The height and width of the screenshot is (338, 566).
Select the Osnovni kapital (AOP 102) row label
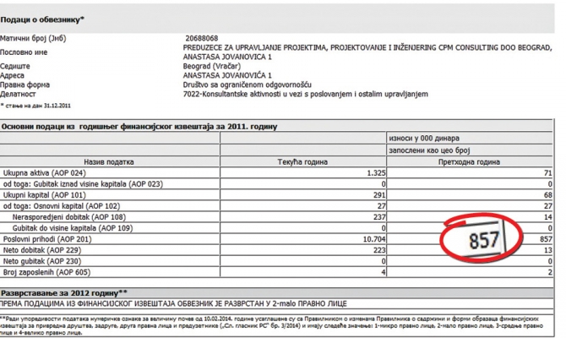coord(61,205)
